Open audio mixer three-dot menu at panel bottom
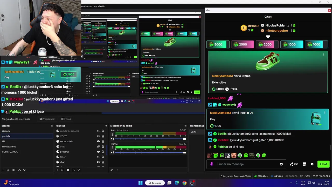The width and height of the screenshot is (332, 187). point(117,170)
